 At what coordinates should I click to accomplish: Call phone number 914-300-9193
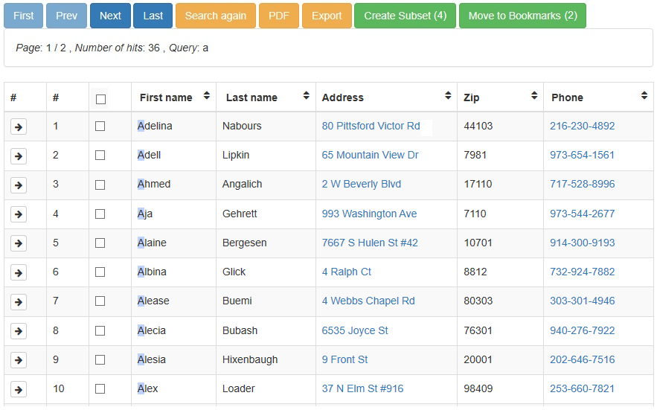tap(583, 243)
